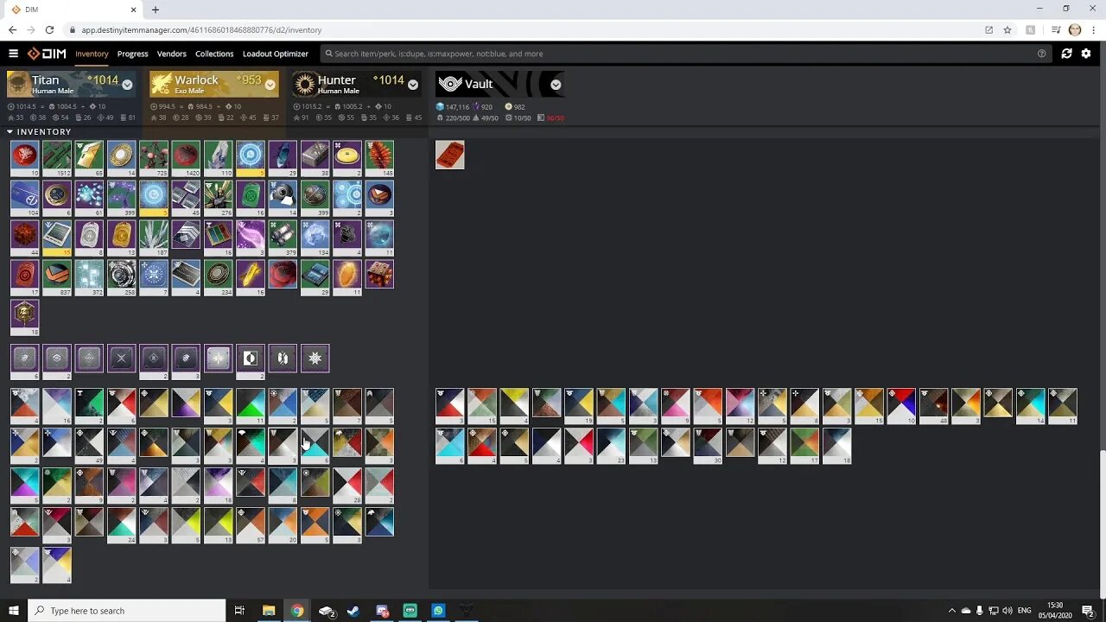This screenshot has width=1106, height=622.
Task: Pick the Vault shader with count 23
Action: tap(611, 446)
